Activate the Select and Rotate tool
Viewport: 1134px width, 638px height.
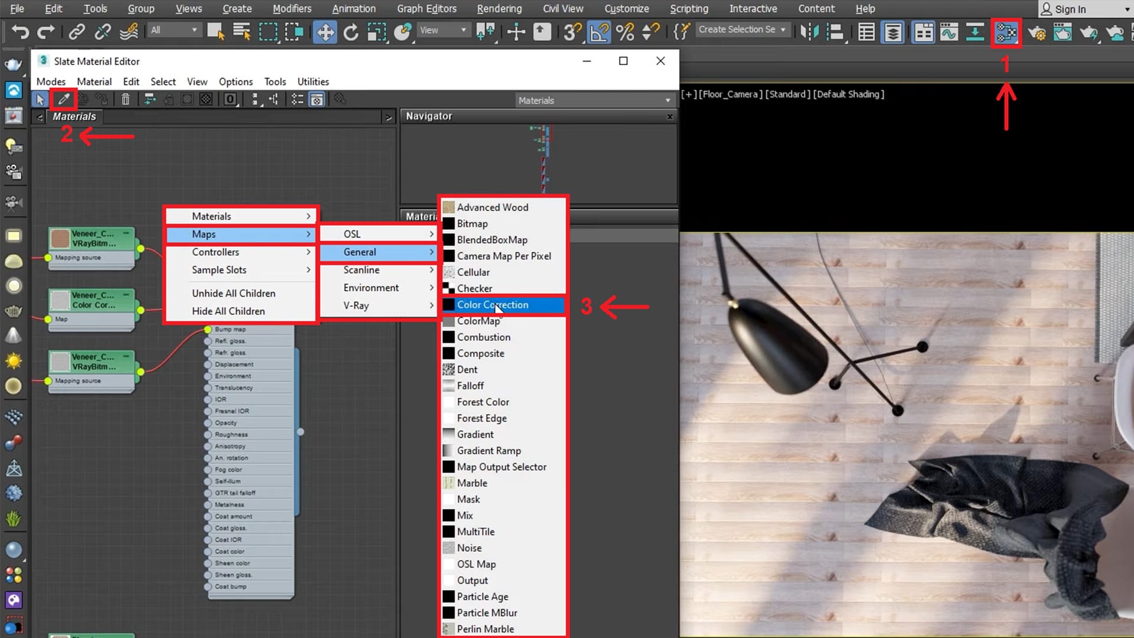[x=351, y=31]
